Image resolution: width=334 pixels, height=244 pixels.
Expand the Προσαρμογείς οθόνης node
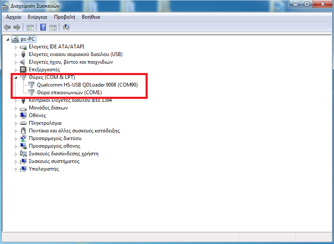[16, 146]
